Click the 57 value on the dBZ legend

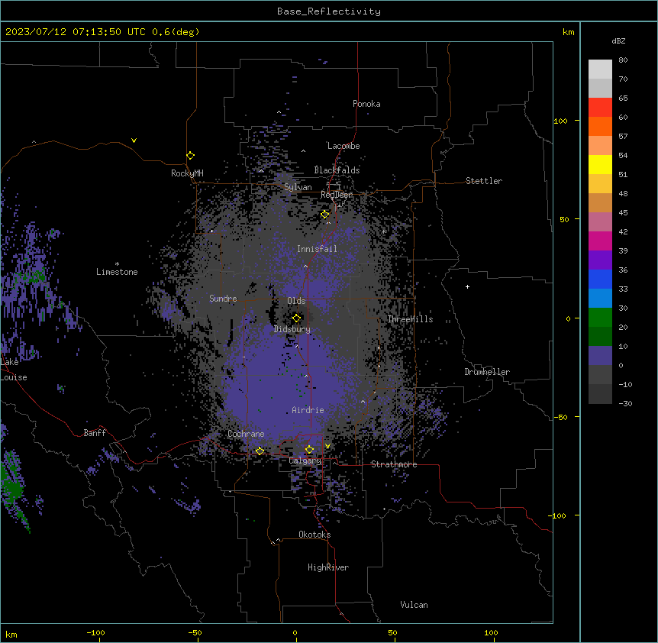623,136
